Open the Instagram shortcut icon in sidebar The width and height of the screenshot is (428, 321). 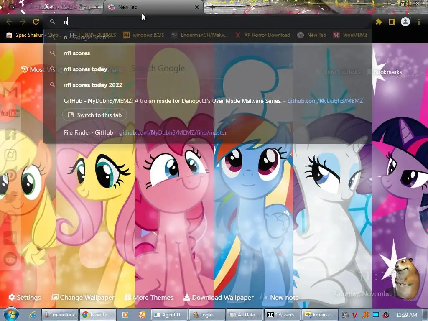click(x=10, y=155)
